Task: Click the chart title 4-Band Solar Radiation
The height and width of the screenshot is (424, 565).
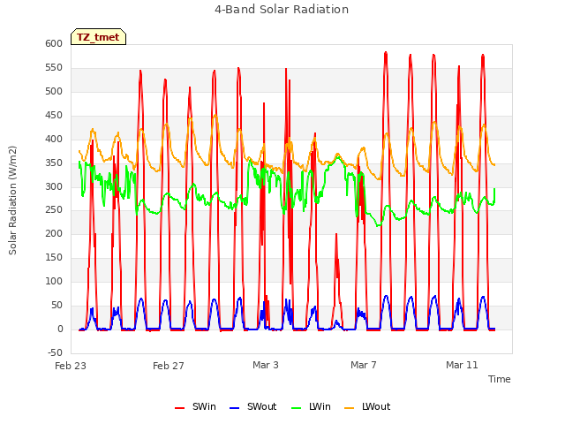Action: (282, 10)
